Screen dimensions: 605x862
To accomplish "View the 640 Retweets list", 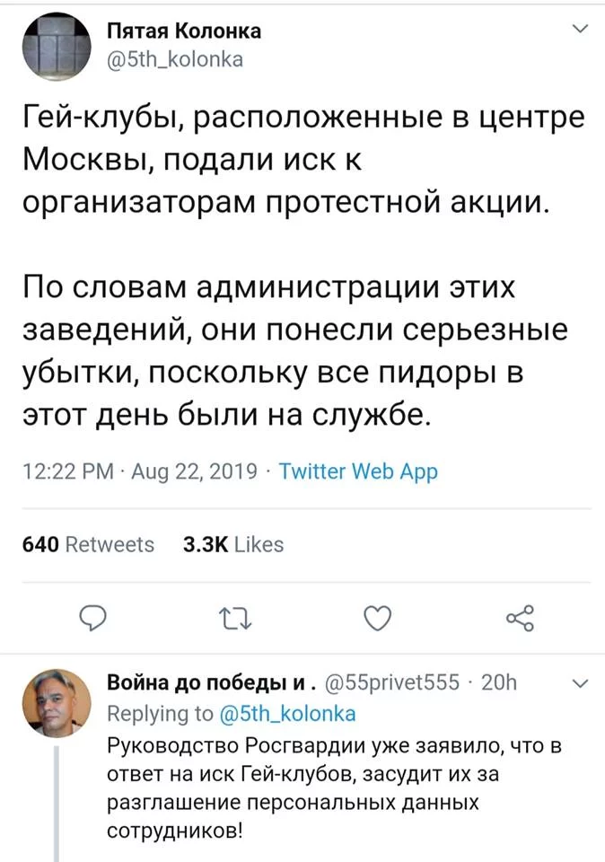I will coord(88,544).
